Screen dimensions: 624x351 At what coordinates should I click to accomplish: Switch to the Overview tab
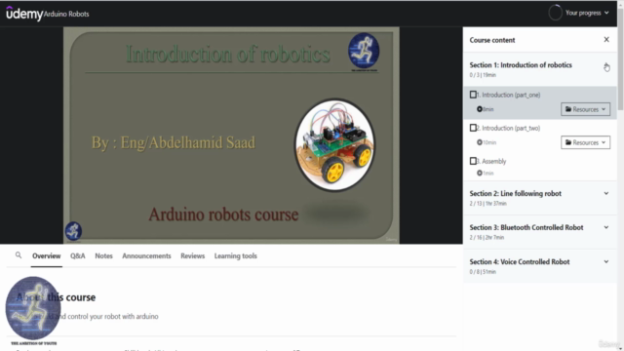pyautogui.click(x=47, y=255)
